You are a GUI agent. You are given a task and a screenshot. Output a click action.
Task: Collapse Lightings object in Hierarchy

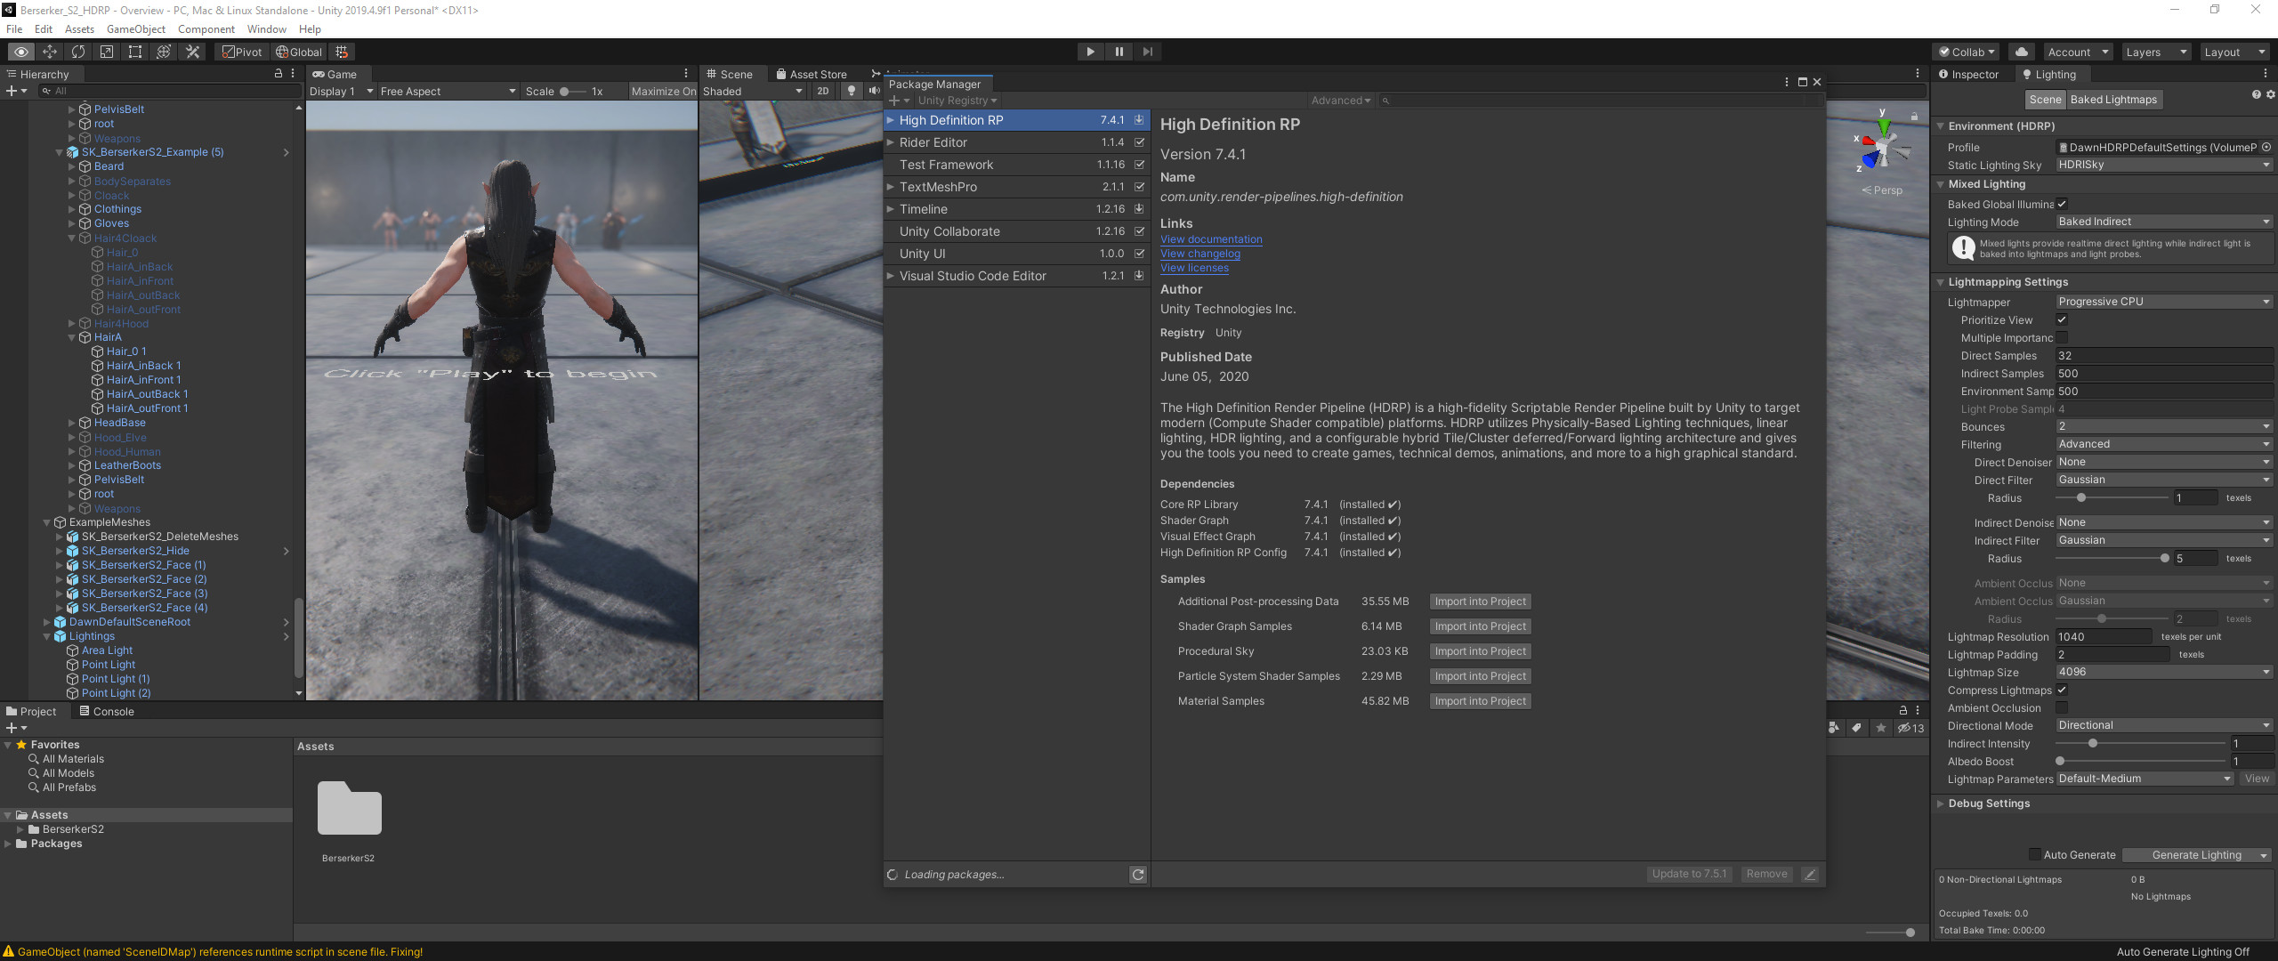click(x=47, y=636)
